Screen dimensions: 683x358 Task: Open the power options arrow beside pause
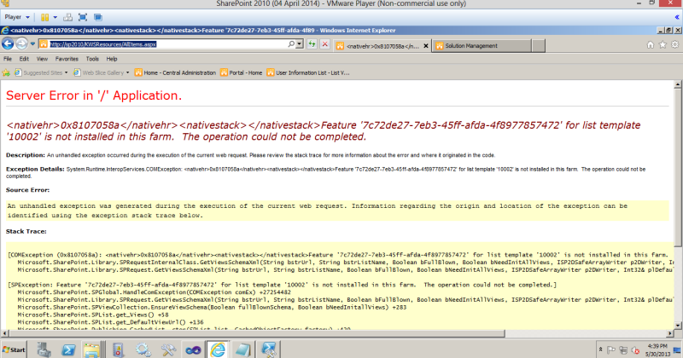pyautogui.click(x=55, y=17)
